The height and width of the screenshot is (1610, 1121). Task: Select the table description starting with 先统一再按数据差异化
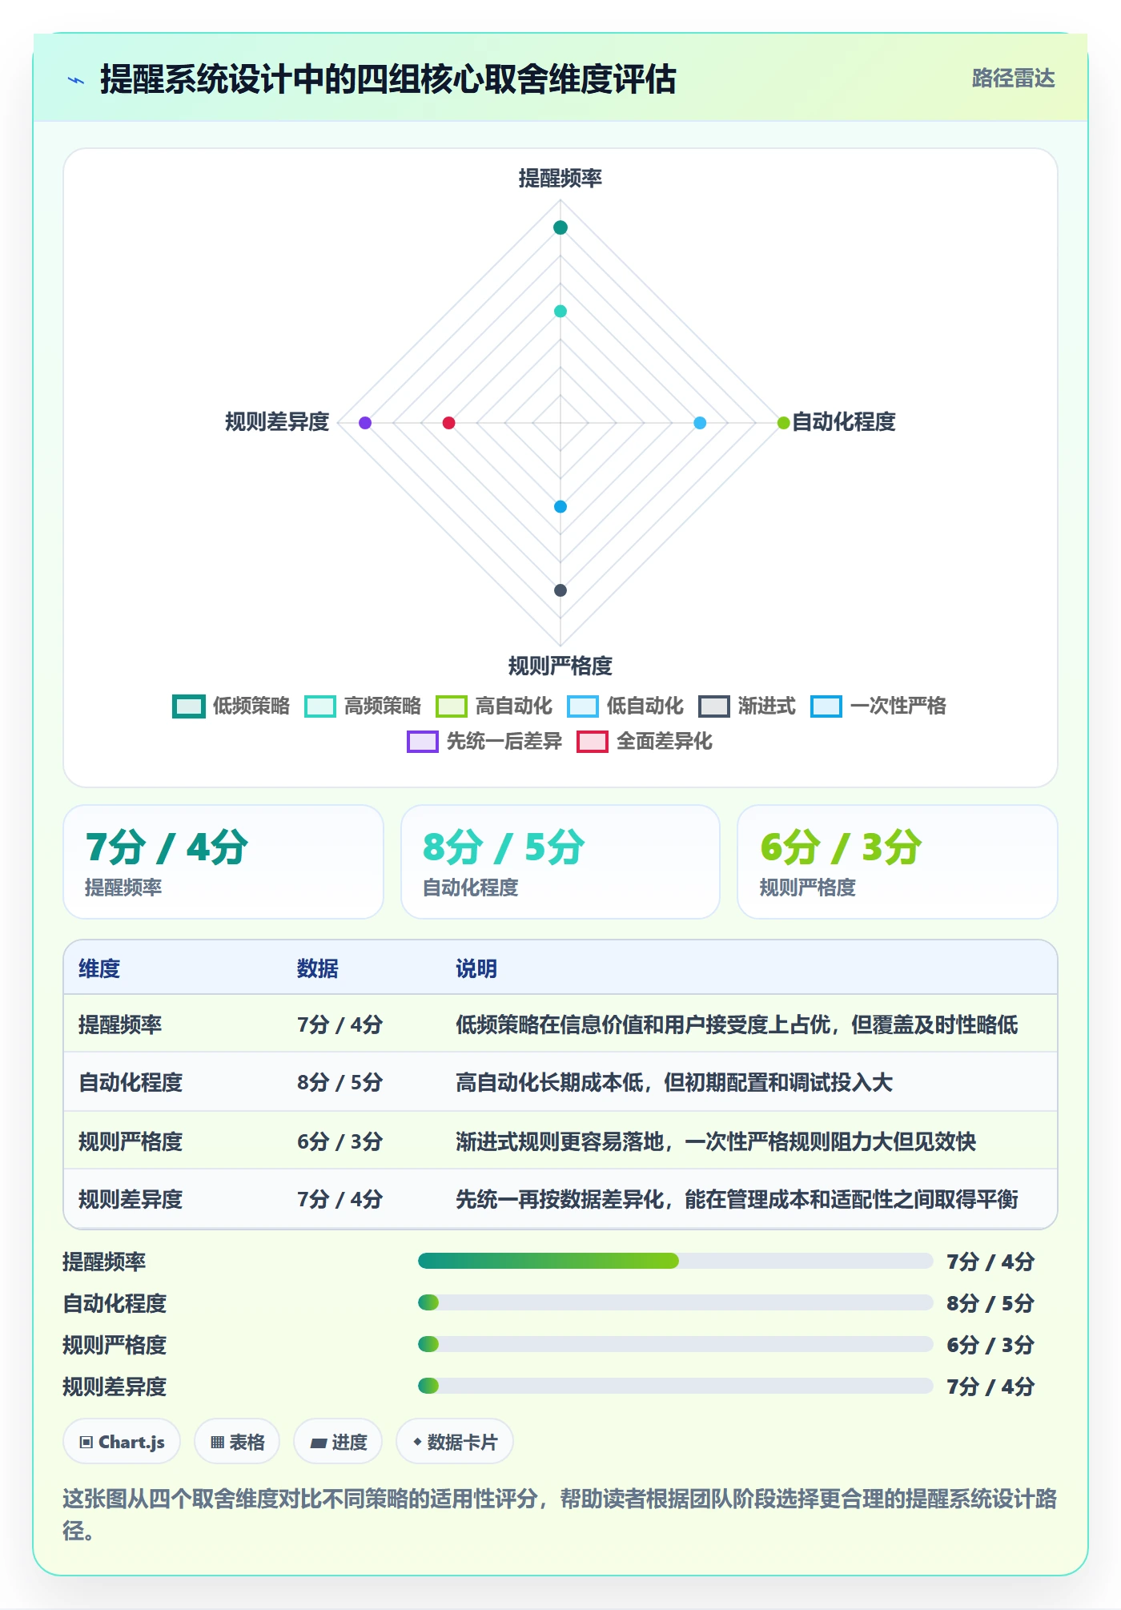coord(737,1199)
